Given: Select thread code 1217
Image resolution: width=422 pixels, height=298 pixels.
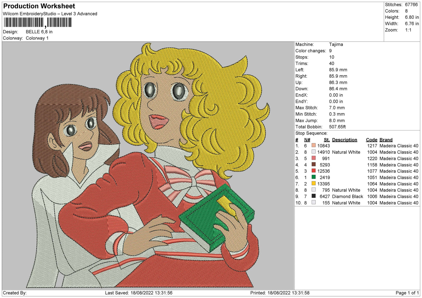Looking at the screenshot, I should pos(372,146).
